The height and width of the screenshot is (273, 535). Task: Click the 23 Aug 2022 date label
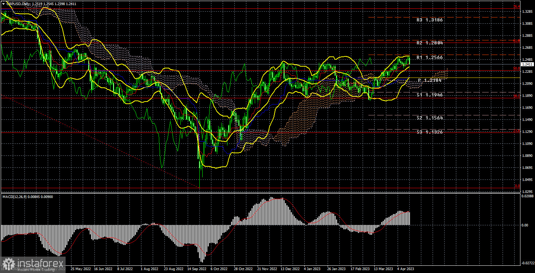tap(174, 269)
